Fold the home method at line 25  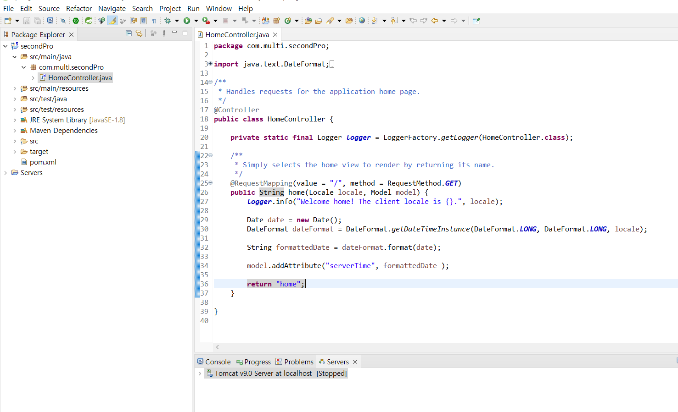(x=211, y=183)
